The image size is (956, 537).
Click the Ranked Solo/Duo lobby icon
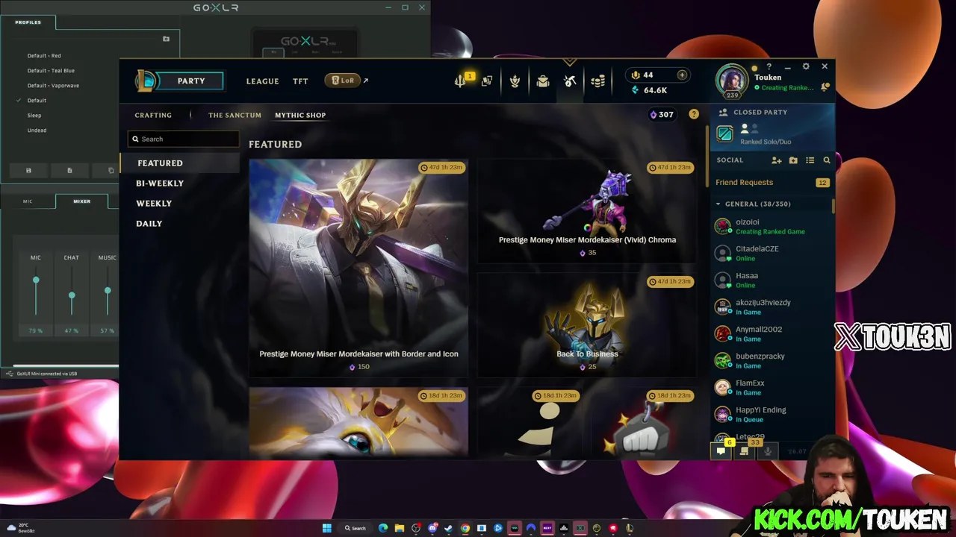point(724,134)
